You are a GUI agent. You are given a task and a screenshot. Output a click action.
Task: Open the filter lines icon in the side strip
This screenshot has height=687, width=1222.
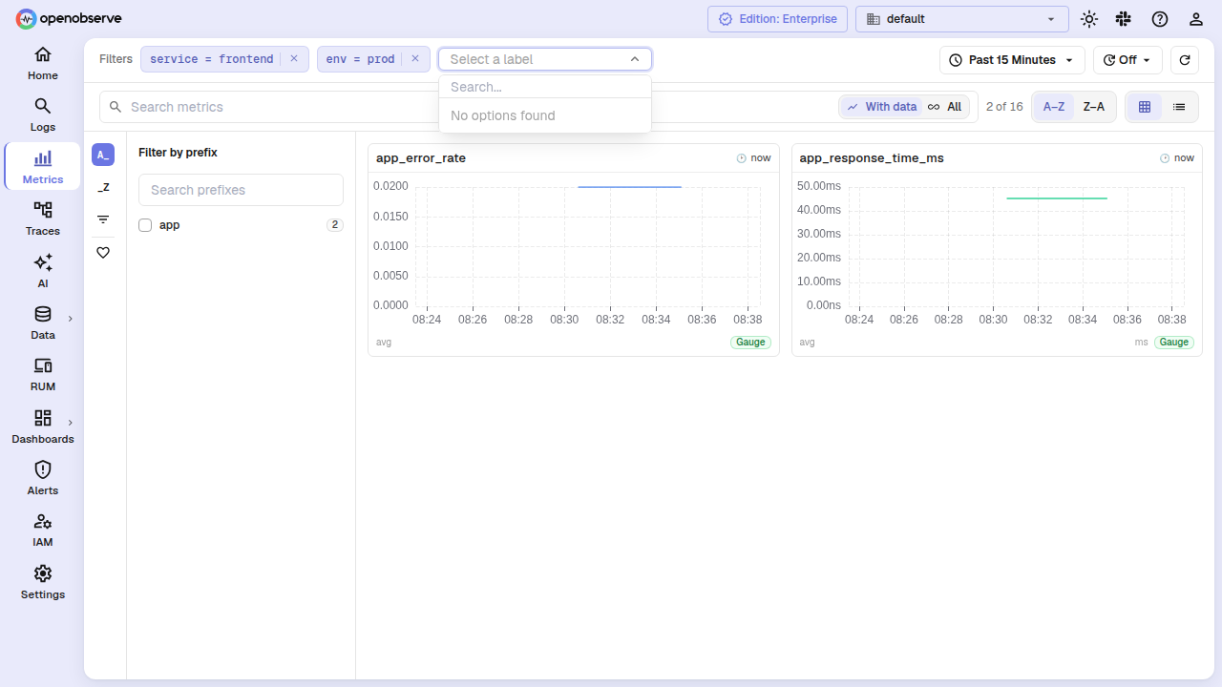103,219
